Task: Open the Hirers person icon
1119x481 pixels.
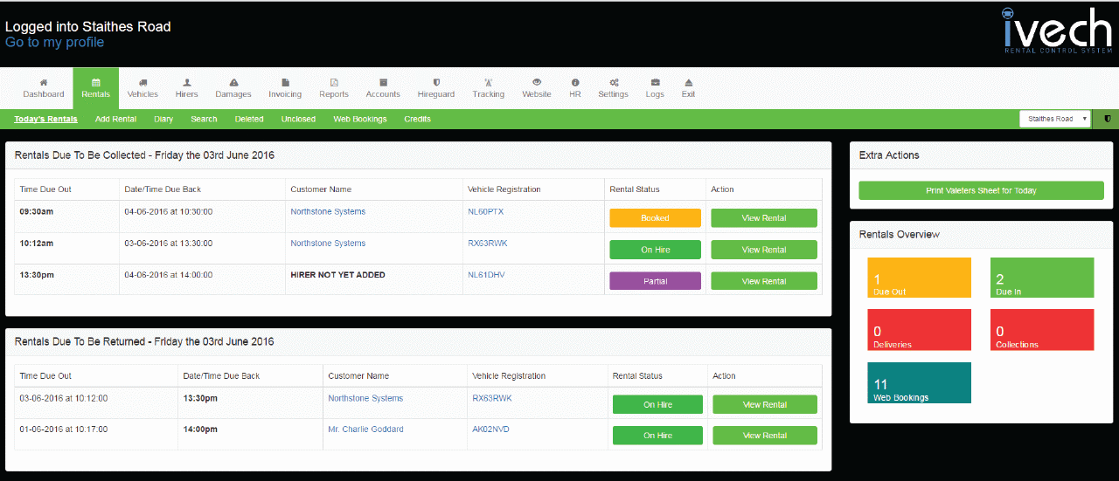Action: click(x=186, y=82)
